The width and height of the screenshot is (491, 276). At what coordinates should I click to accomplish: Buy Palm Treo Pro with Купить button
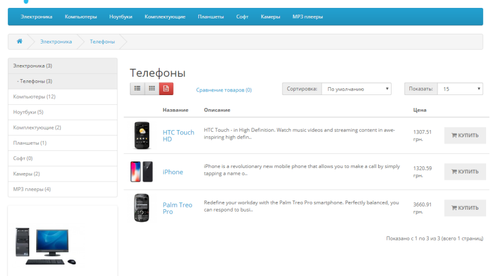click(465, 208)
